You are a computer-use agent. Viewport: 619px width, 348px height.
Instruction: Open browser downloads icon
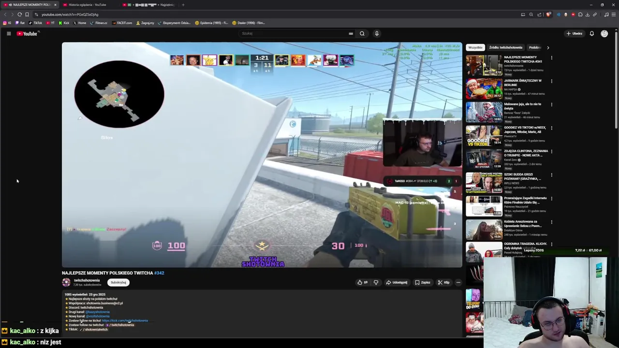coord(588,14)
